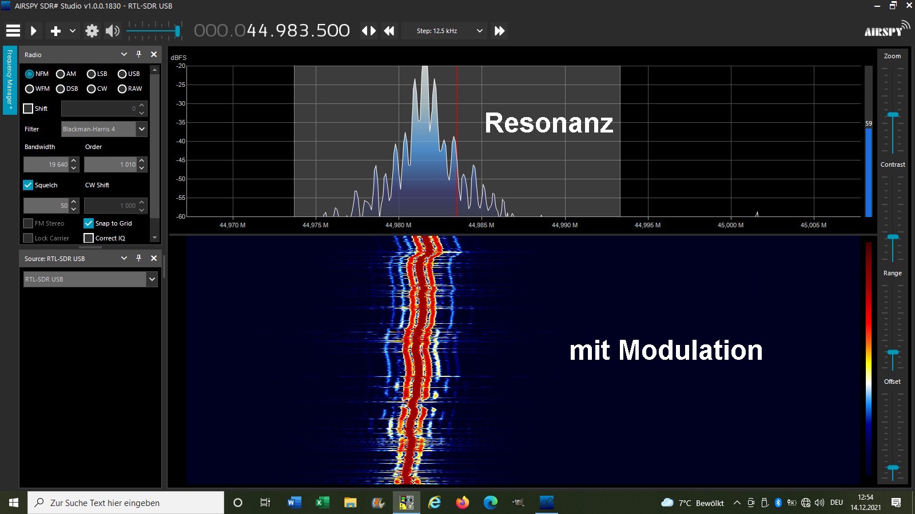Open Microsoft Edge from the taskbar
The height and width of the screenshot is (514, 915).
click(x=491, y=503)
